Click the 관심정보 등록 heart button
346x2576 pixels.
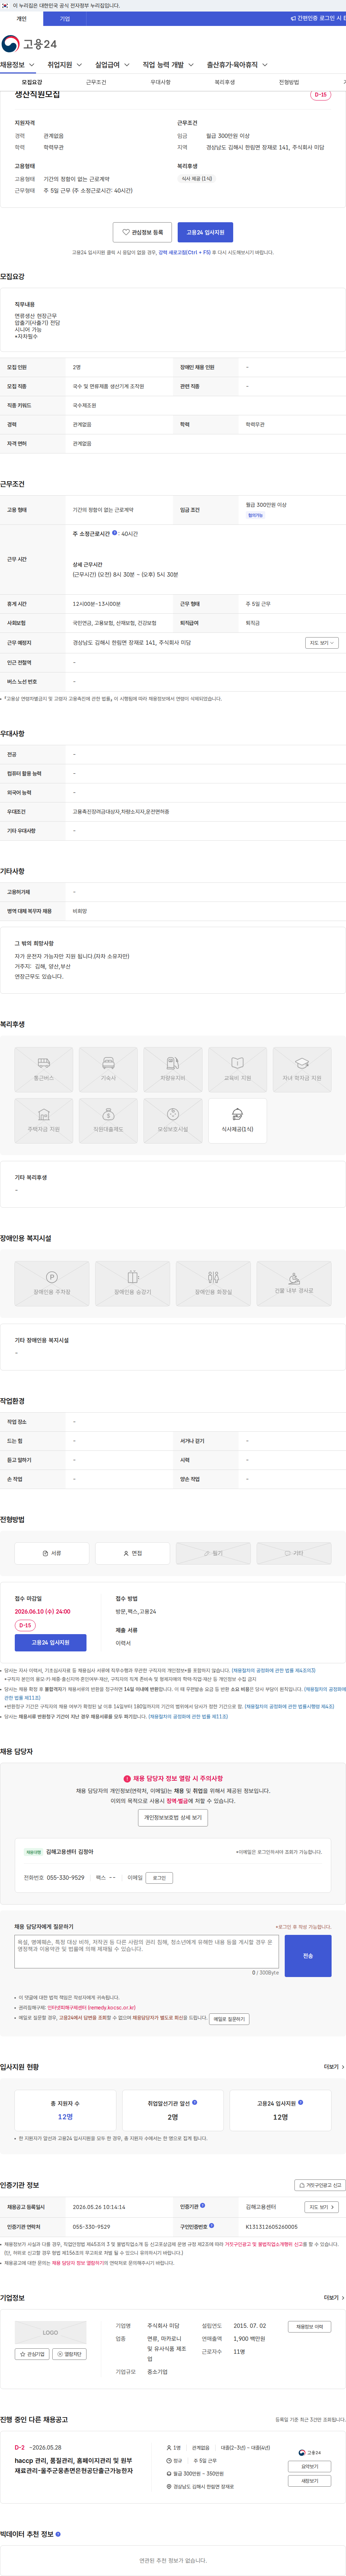[x=142, y=232]
